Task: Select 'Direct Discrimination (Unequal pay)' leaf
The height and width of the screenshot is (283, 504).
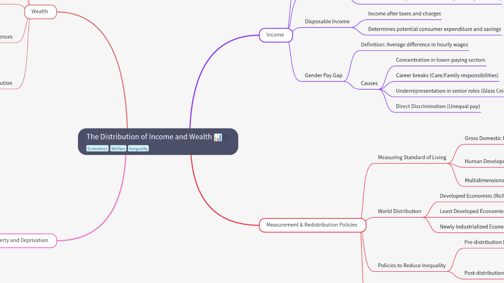Action: pos(437,107)
